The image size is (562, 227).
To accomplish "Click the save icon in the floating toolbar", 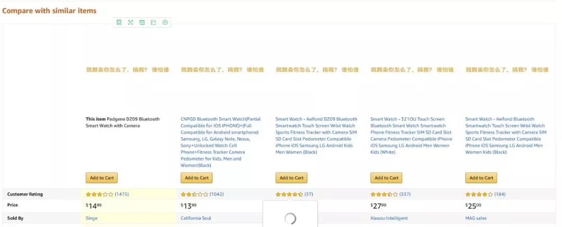I will 142,22.
